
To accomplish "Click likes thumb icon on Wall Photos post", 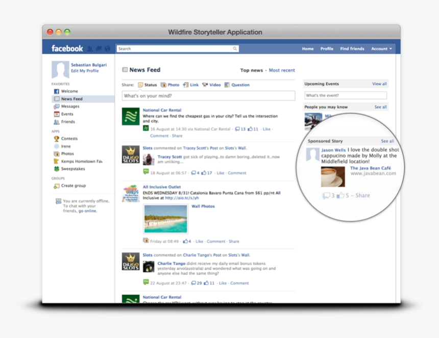I will (x=185, y=241).
